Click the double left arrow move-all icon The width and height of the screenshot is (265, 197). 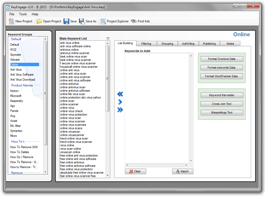(120, 94)
